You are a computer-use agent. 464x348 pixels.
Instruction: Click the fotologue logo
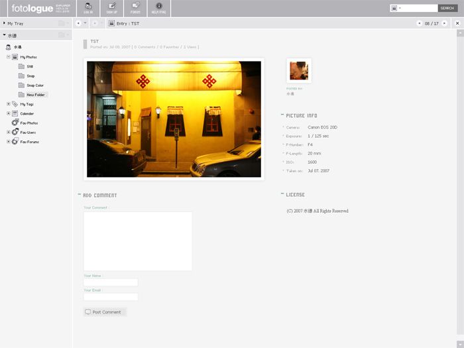tap(32, 8)
